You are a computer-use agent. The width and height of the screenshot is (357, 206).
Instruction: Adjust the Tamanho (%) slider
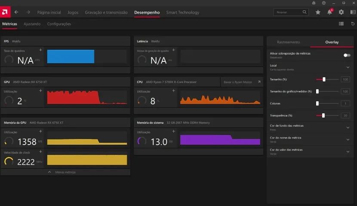[327, 79]
